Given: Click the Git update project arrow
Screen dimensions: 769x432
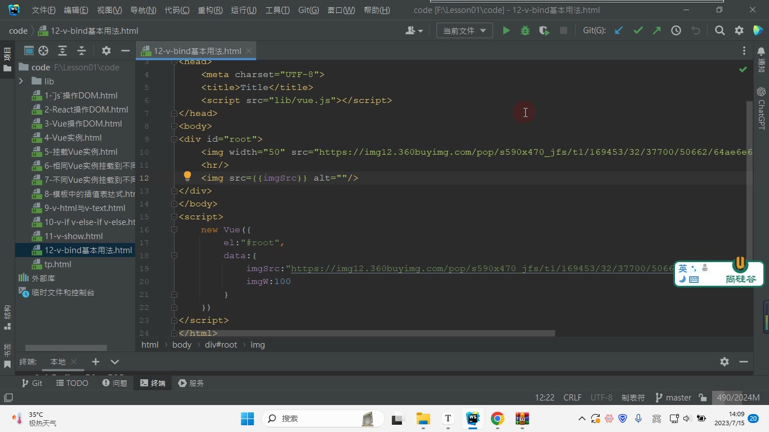Looking at the screenshot, I should click(x=619, y=31).
